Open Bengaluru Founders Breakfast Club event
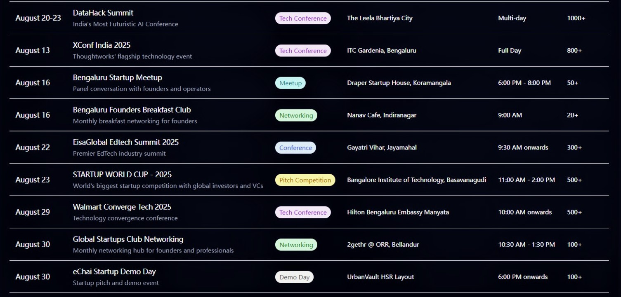 pyautogui.click(x=132, y=110)
